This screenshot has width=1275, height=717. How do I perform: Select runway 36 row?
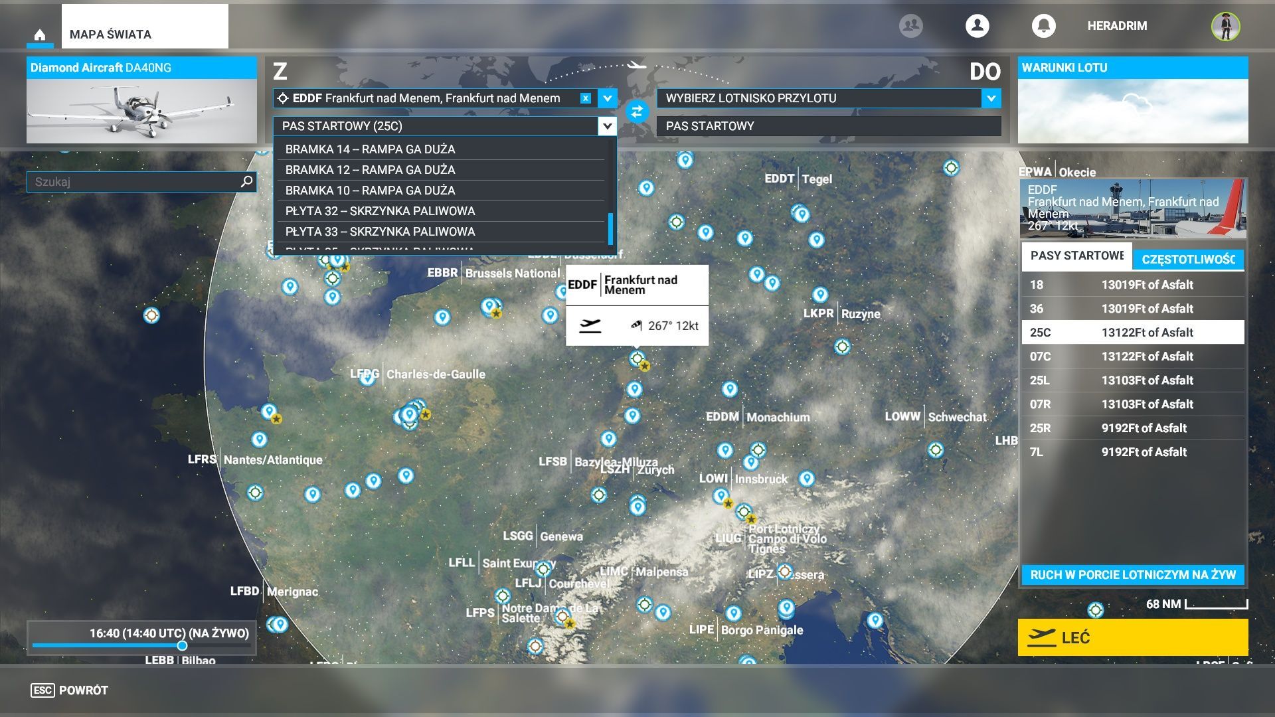coord(1133,309)
